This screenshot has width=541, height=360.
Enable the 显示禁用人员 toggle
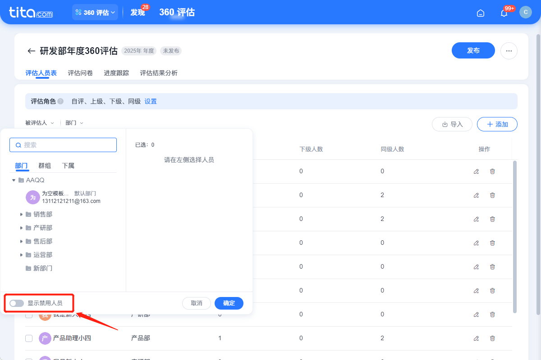tap(17, 303)
